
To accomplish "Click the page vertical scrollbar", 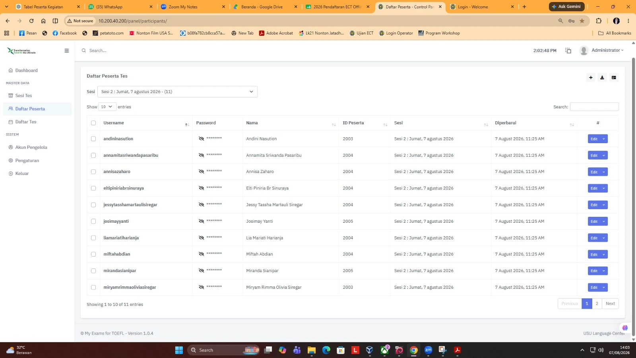I will (633, 197).
